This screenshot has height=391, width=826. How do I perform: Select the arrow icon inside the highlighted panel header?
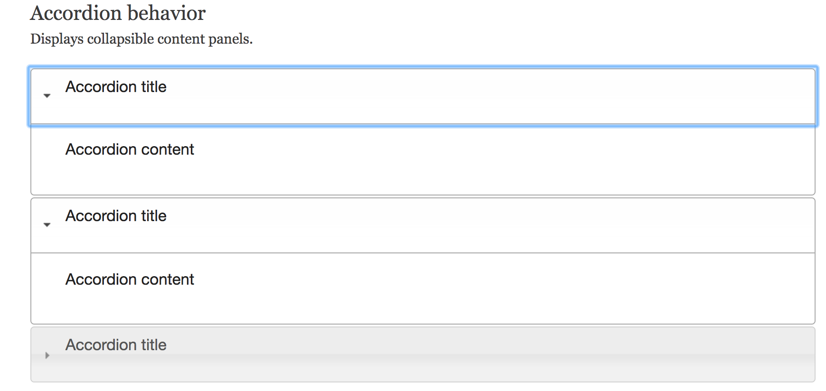click(47, 96)
